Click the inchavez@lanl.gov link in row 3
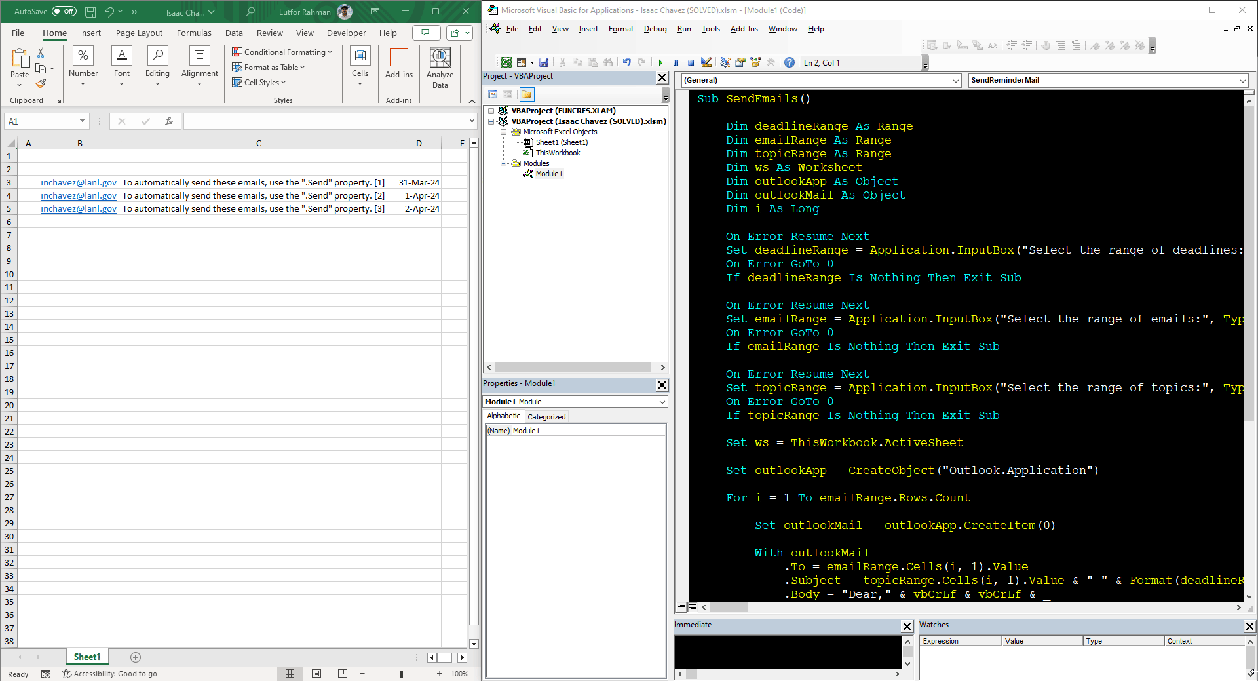1258x681 pixels. tap(79, 183)
